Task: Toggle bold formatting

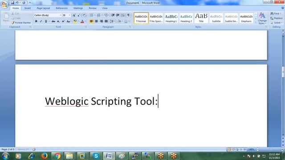Action: 36,21
